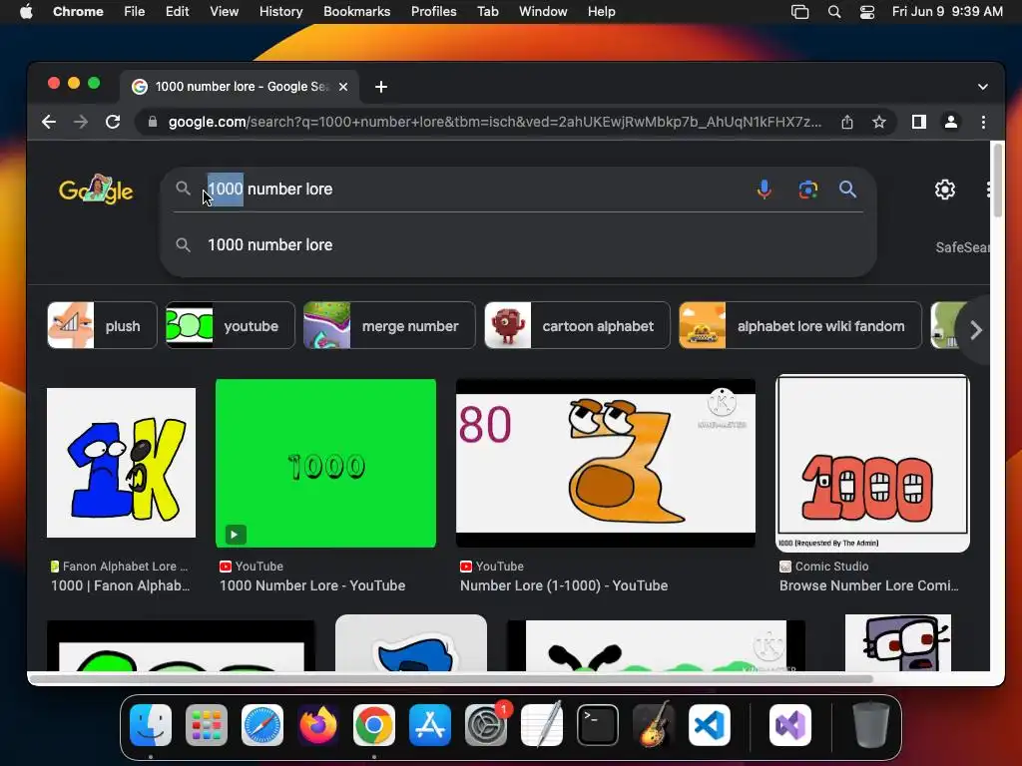Open the Window menu
The width and height of the screenshot is (1022, 766).
pyautogui.click(x=543, y=11)
